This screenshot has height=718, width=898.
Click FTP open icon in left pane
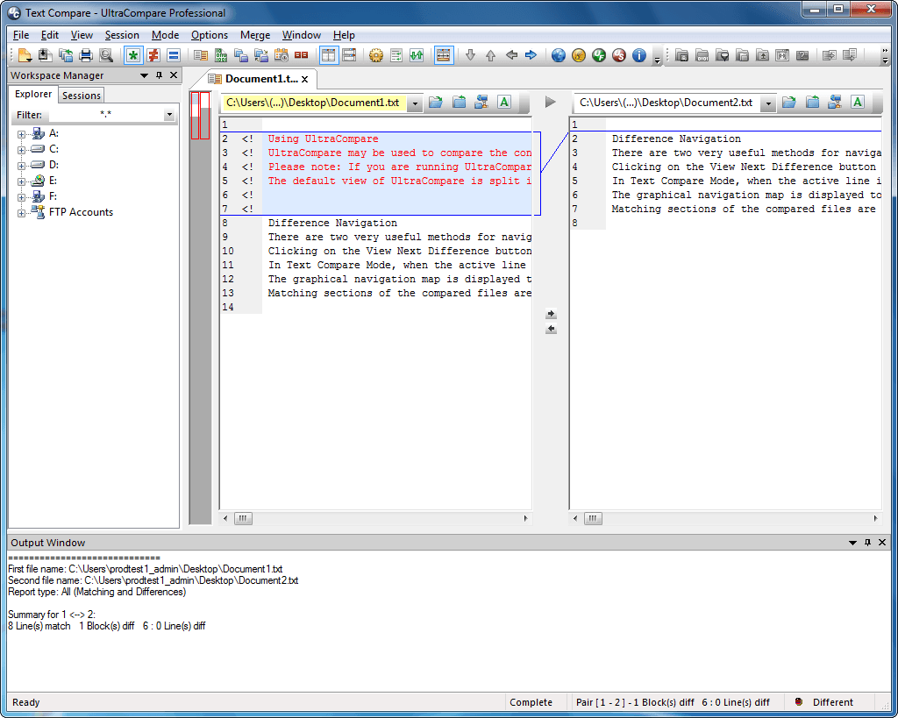point(481,103)
